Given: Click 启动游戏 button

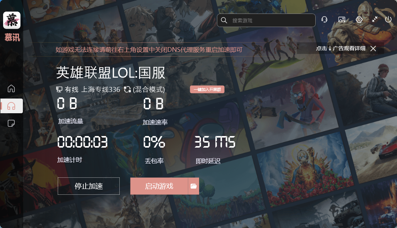Looking at the screenshot, I should pos(159,186).
